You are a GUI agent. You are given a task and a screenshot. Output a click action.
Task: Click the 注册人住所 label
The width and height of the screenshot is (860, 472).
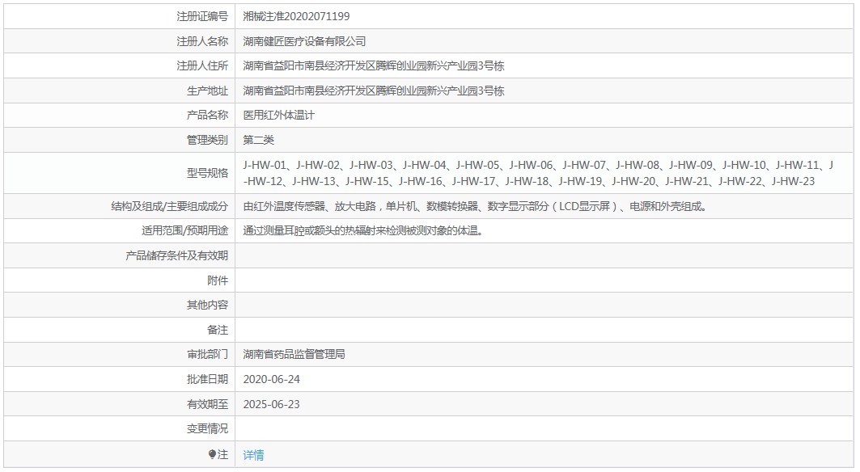click(201, 65)
